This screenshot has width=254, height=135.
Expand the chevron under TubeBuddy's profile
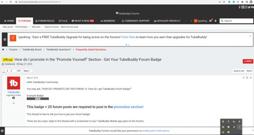pos(14,103)
